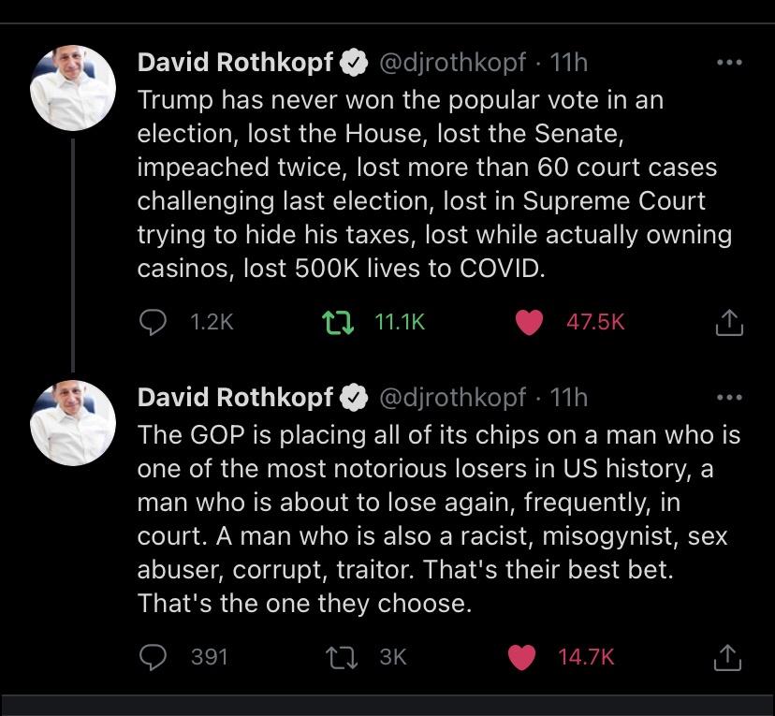Visit @djrothkopf handle on second tweet
This screenshot has width=775, height=716.
(x=452, y=398)
